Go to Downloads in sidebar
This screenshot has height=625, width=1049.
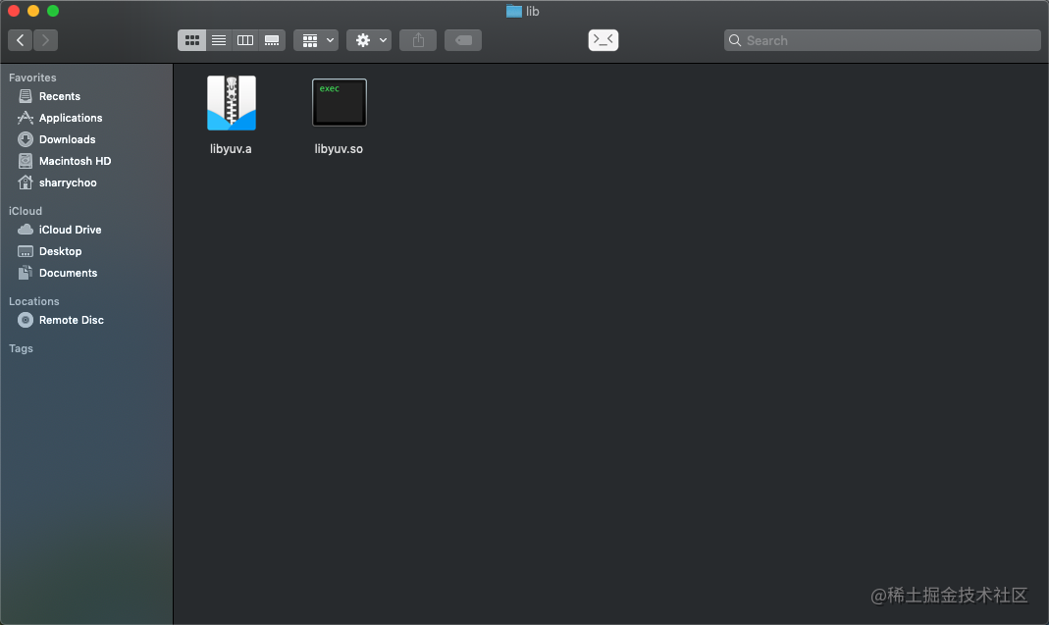(67, 139)
